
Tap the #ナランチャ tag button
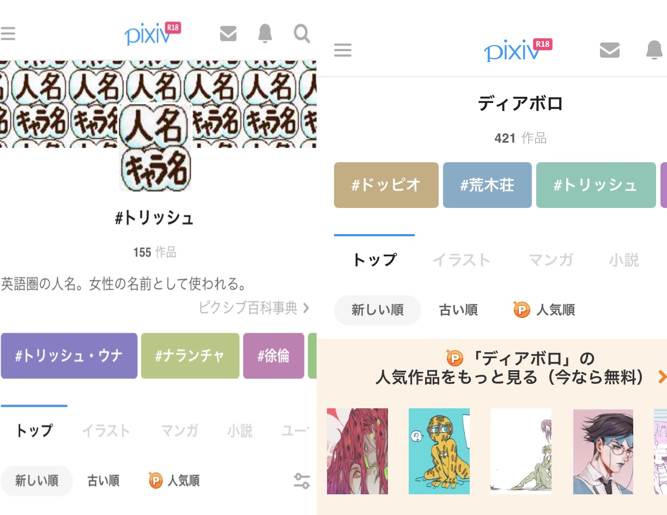click(x=190, y=356)
